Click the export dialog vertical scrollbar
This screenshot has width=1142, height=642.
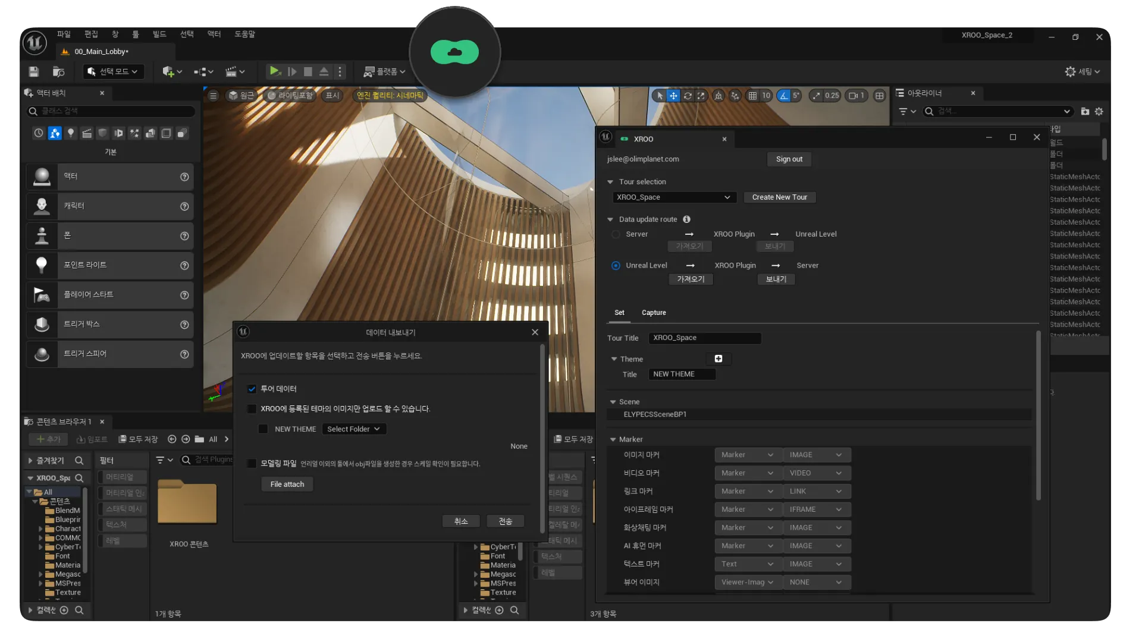(542, 440)
